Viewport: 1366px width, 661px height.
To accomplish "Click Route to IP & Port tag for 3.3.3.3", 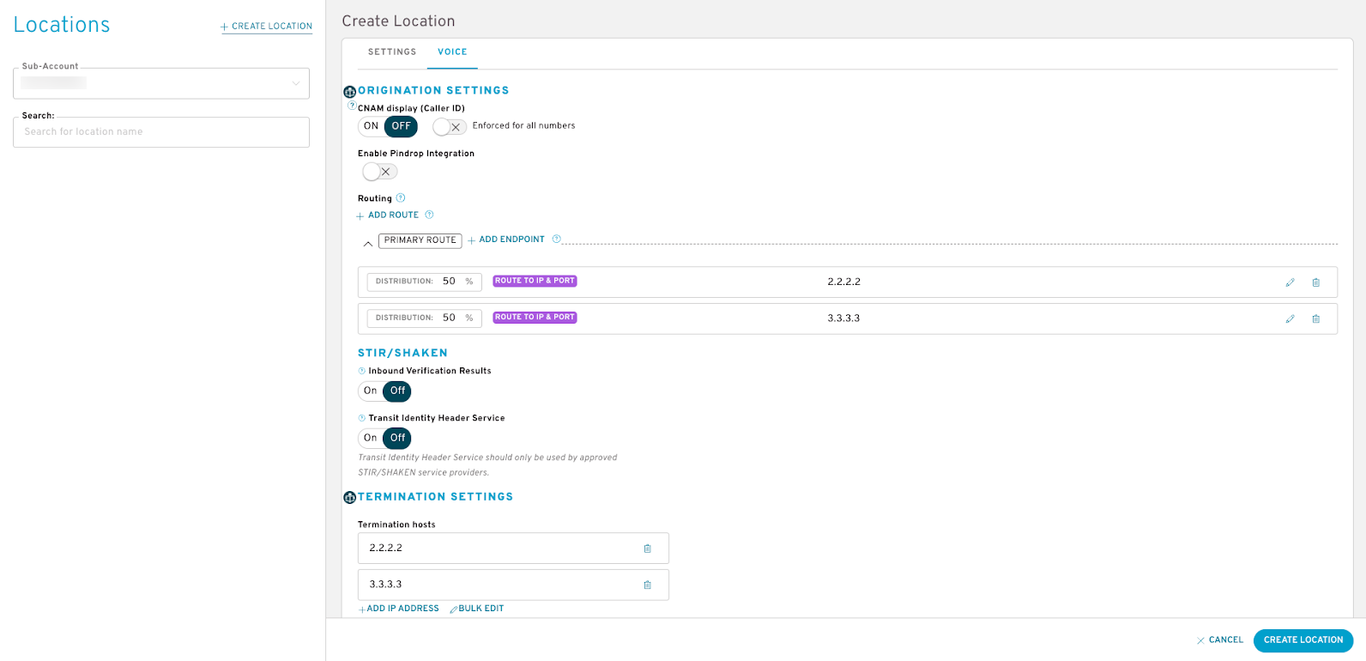I will 535,318.
